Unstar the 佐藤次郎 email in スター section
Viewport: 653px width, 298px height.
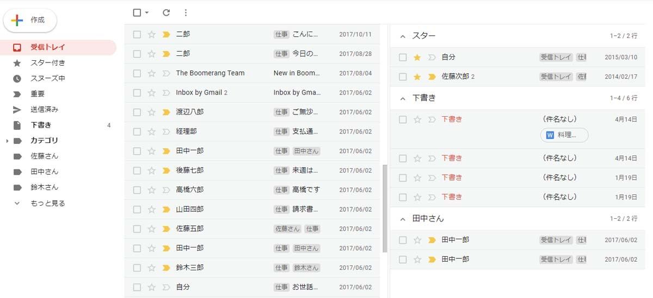[417, 77]
